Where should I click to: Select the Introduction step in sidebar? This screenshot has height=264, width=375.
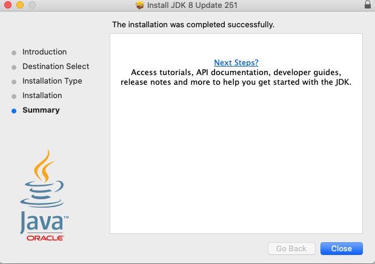click(44, 52)
